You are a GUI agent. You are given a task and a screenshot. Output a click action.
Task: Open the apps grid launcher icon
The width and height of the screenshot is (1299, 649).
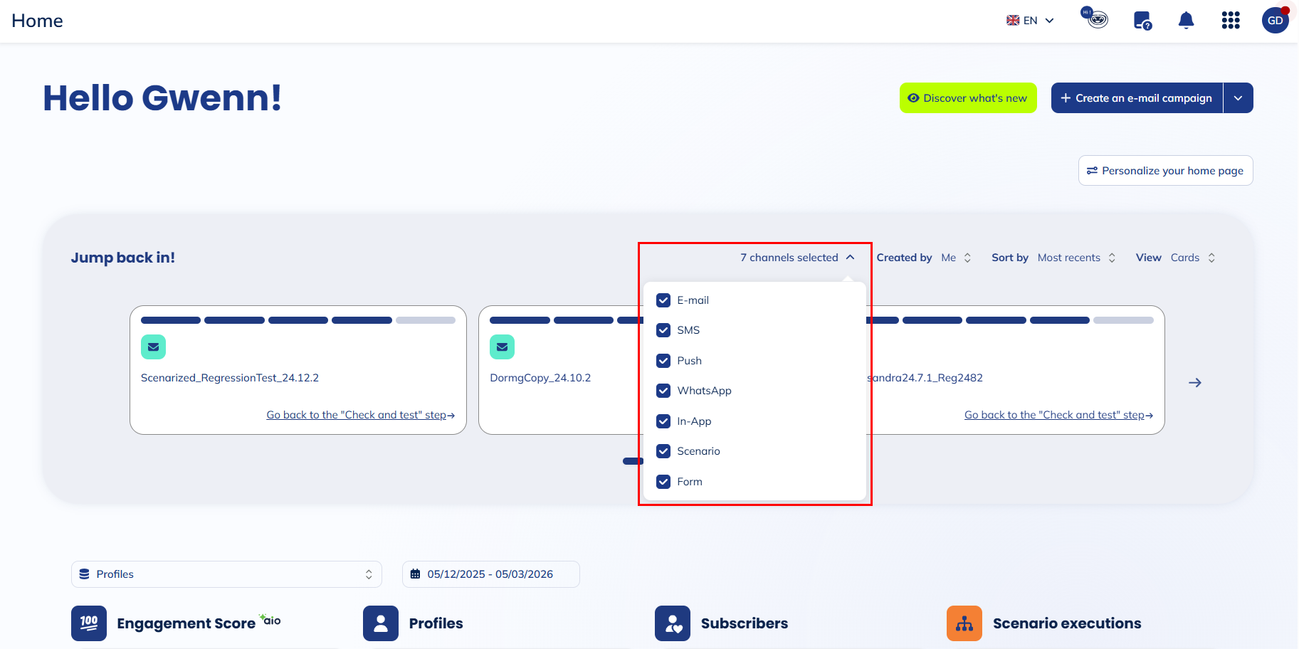(1231, 21)
